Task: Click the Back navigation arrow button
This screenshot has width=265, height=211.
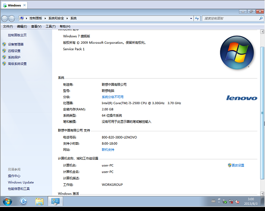Action: [5, 19]
